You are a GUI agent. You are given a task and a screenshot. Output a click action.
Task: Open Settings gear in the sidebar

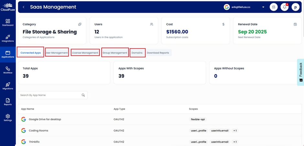8,118
